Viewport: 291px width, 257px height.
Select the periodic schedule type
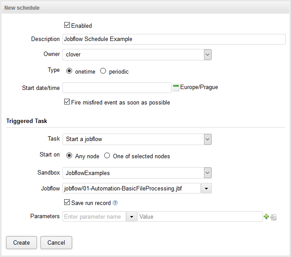[x=103, y=71]
